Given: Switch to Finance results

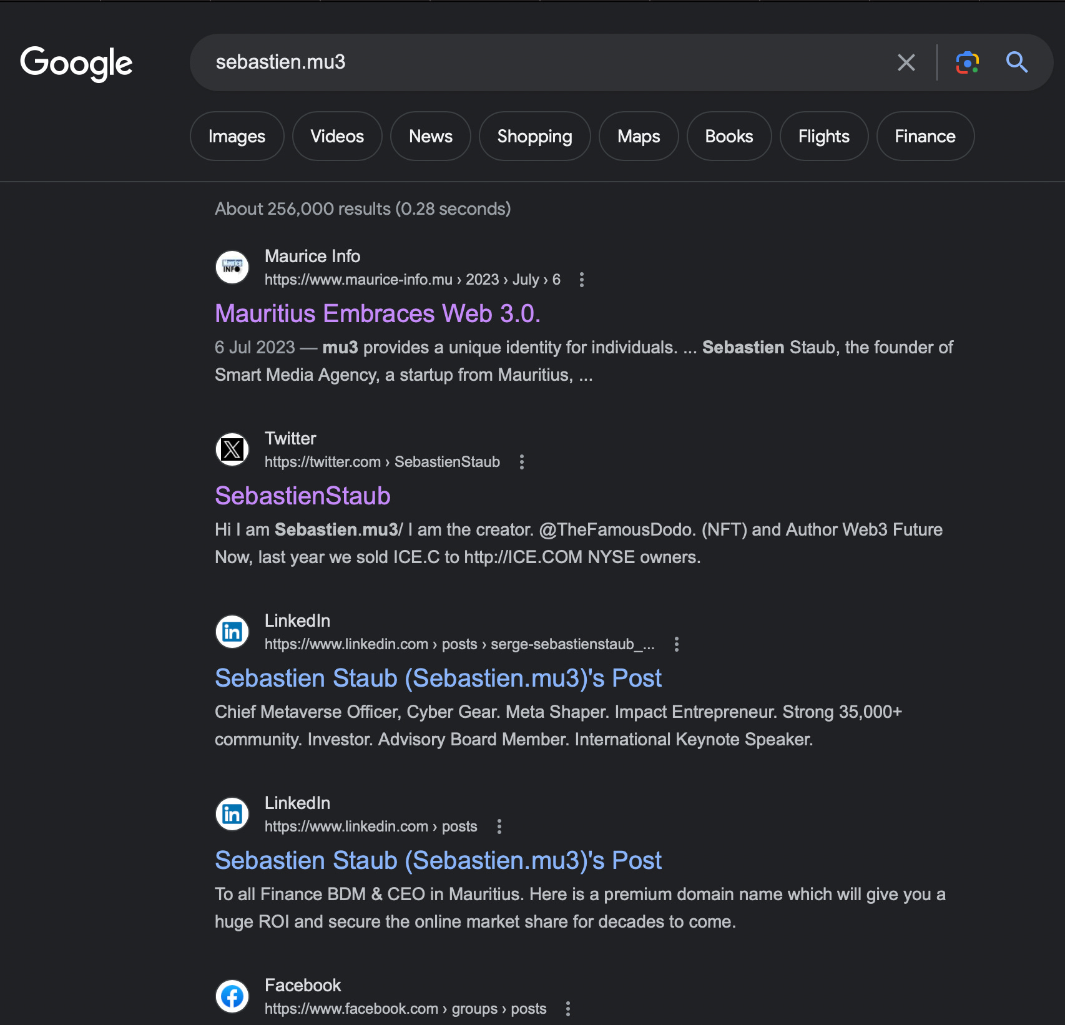Looking at the screenshot, I should click(x=925, y=136).
